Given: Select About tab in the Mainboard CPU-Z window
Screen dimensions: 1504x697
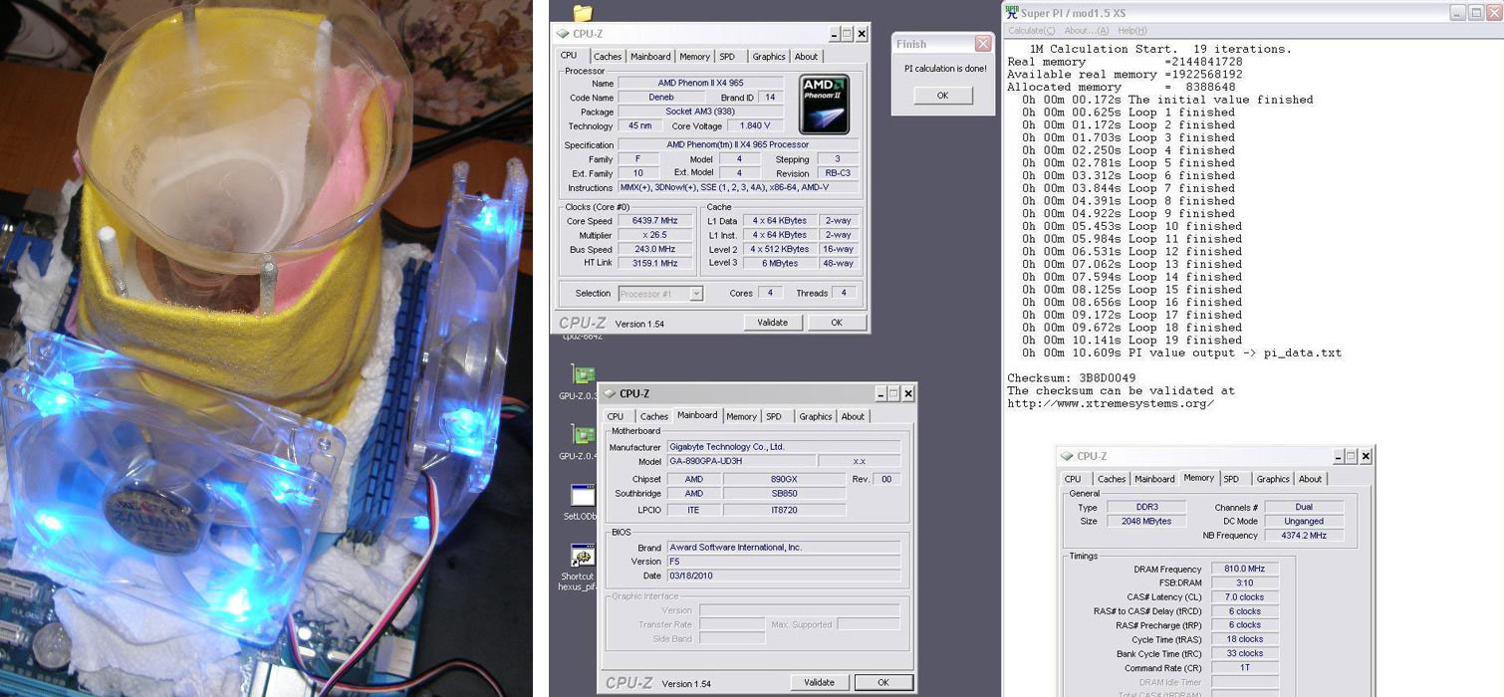Looking at the screenshot, I should click(853, 416).
